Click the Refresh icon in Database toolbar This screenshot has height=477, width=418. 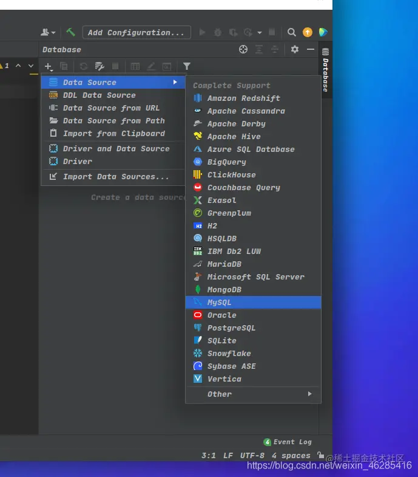coord(84,66)
